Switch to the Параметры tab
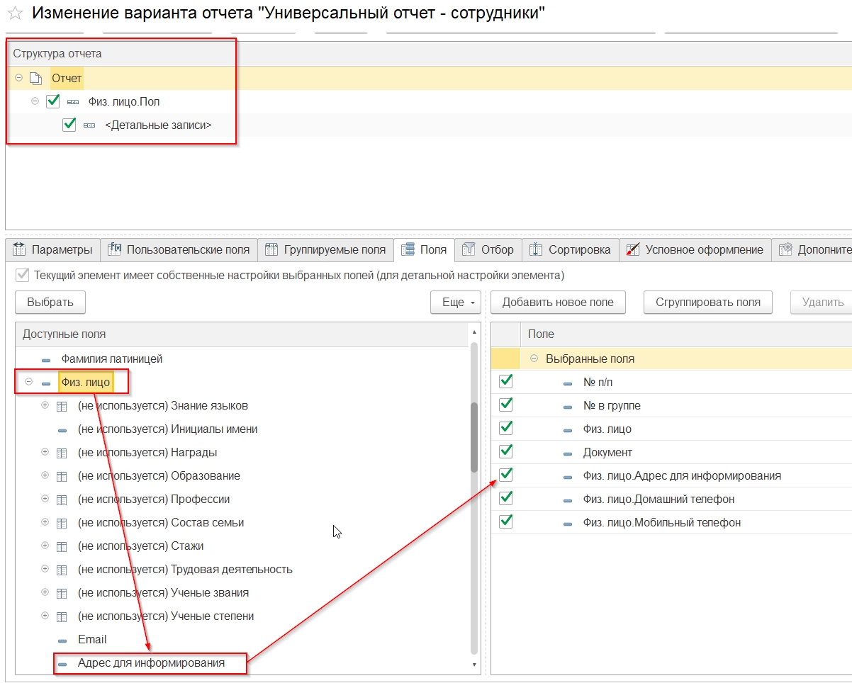Screen dimensions: 852x683 (x=52, y=249)
